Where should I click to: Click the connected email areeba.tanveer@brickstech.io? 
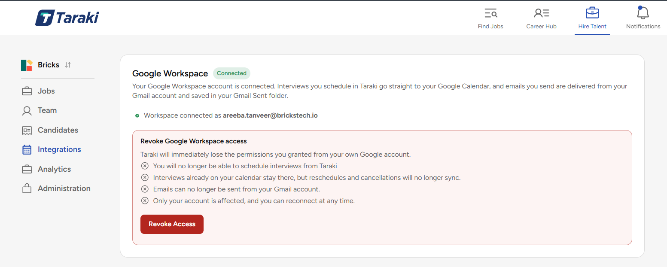click(270, 115)
